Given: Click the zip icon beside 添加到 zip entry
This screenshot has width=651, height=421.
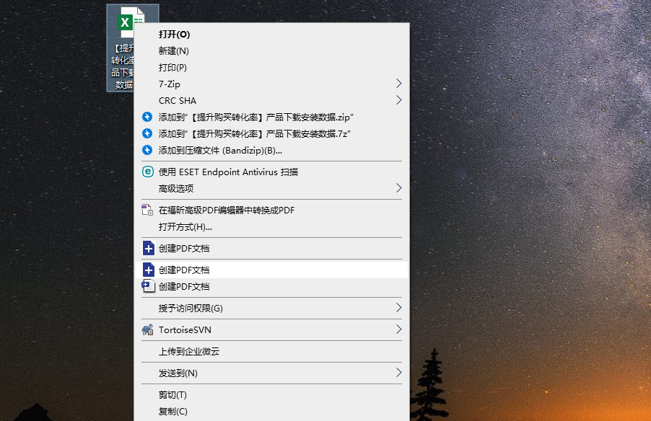Looking at the screenshot, I should click(x=147, y=117).
